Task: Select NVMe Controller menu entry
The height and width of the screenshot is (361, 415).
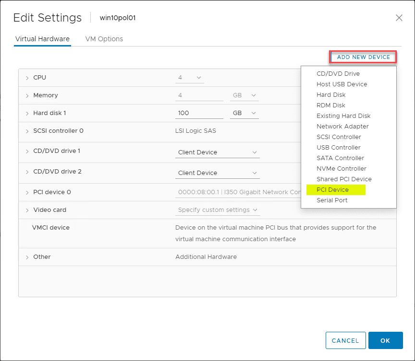Action: pos(341,169)
